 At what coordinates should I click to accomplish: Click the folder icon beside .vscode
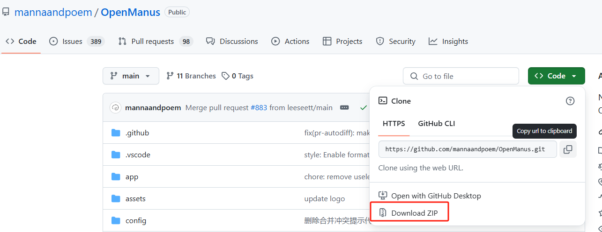click(x=116, y=155)
